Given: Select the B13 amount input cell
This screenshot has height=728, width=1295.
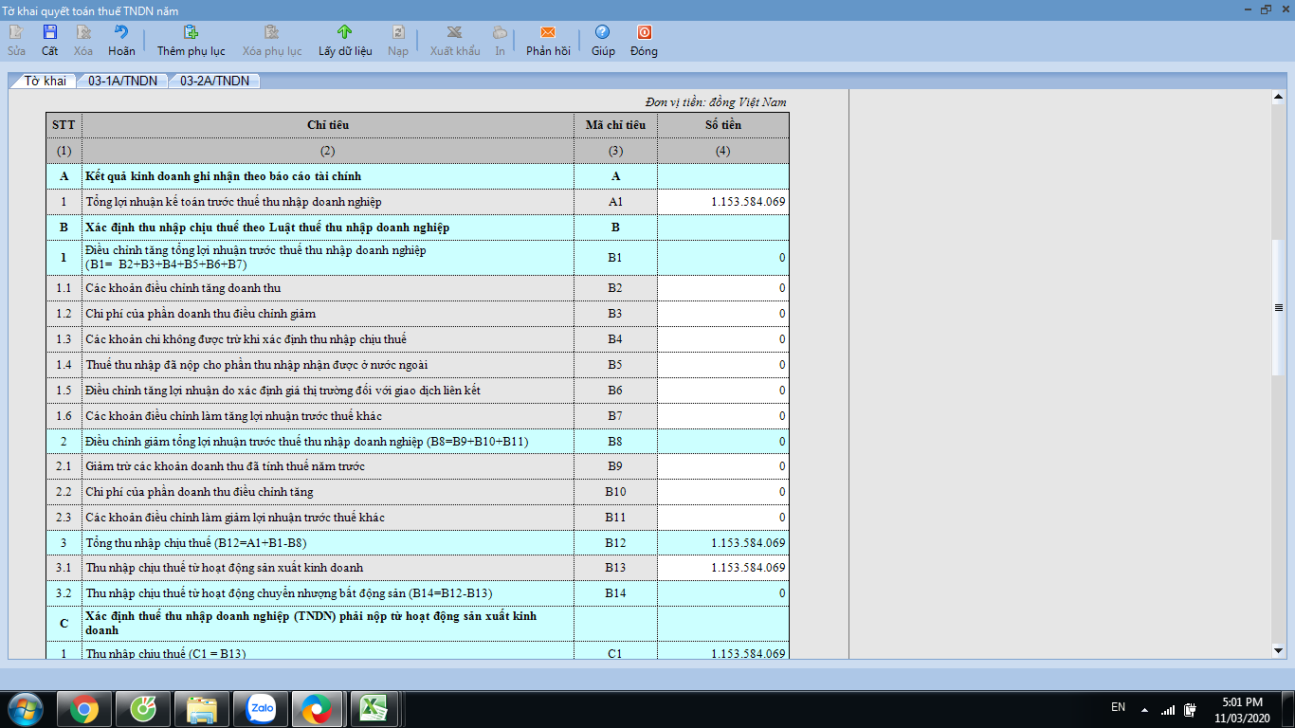Looking at the screenshot, I should [722, 568].
